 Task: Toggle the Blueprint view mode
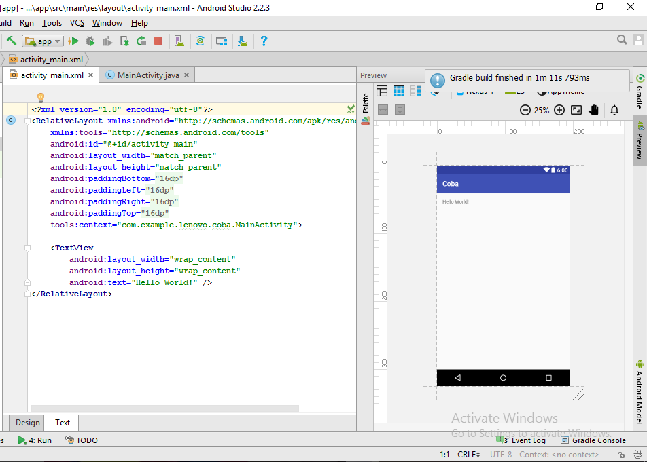[399, 91]
